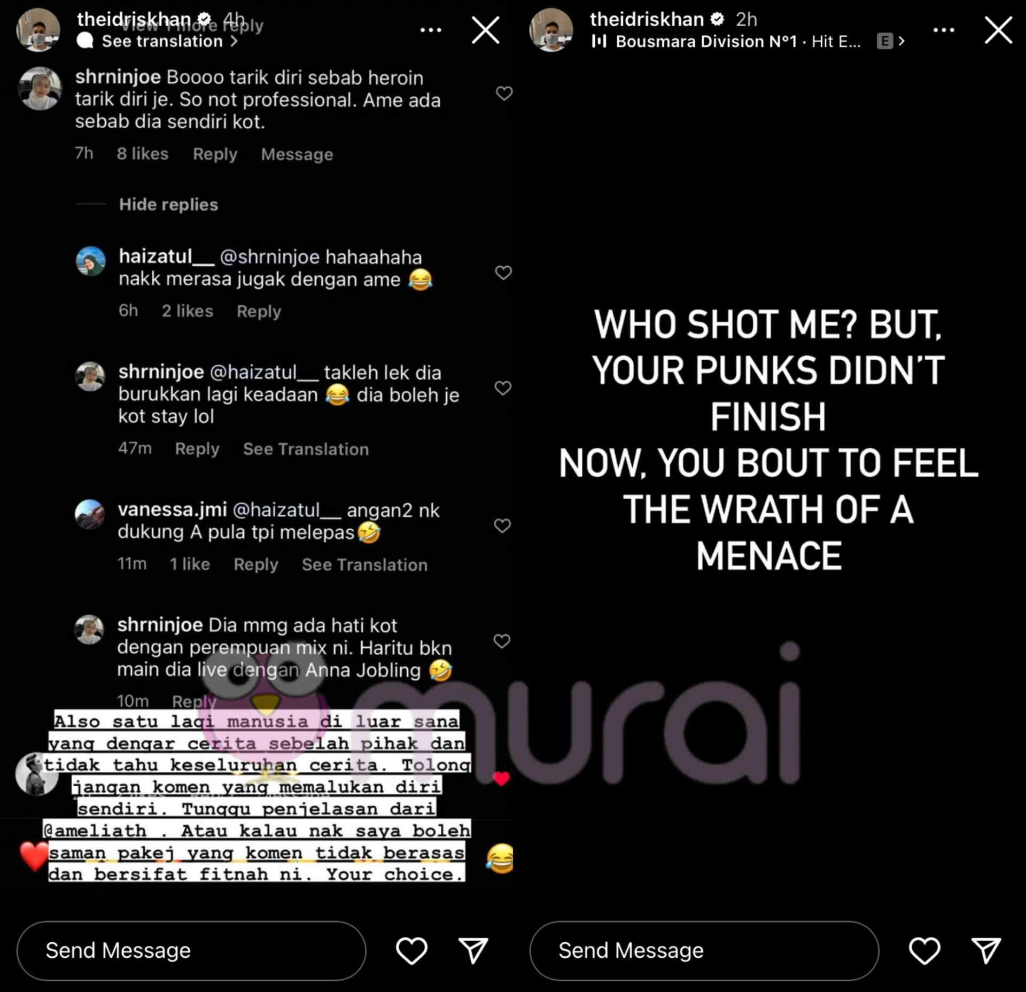Like the right story with bottom heart
The image size is (1026, 992).
pyautogui.click(x=924, y=950)
